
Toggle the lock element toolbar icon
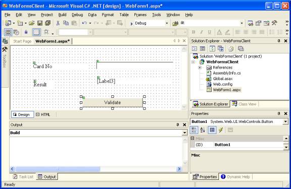[26, 32]
